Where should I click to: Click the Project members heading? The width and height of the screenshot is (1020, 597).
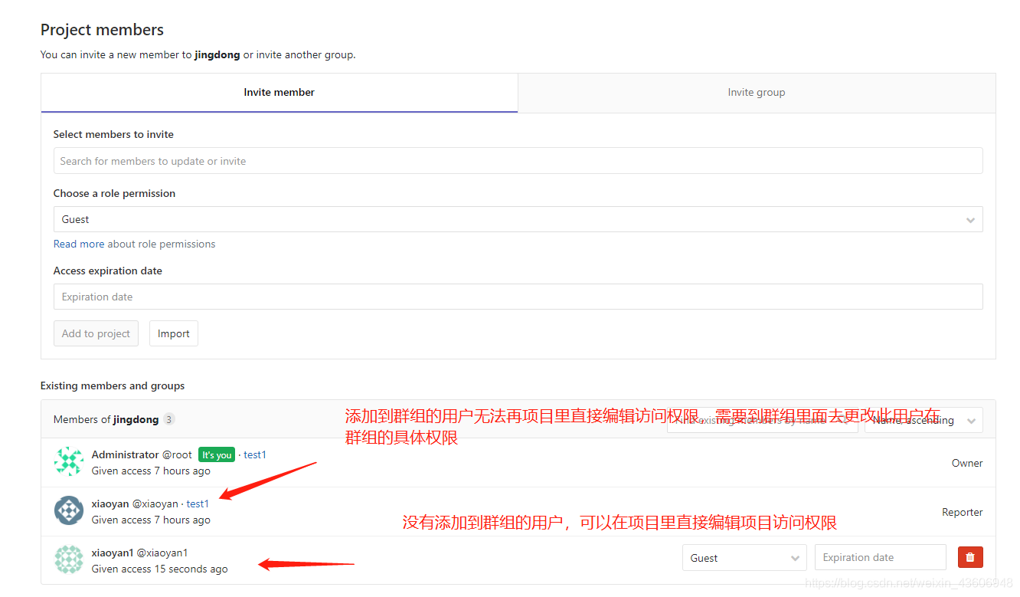(102, 30)
